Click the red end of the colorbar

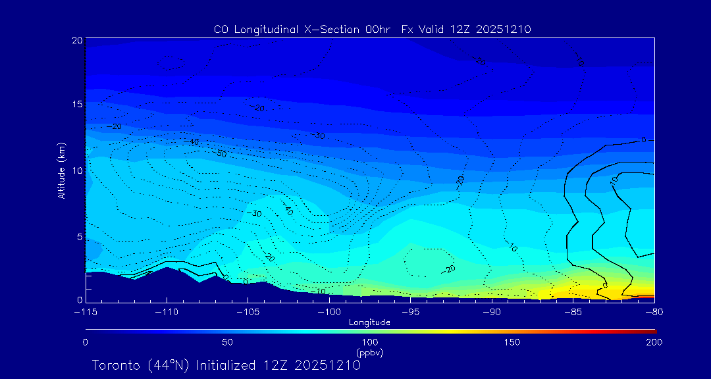[650, 330]
